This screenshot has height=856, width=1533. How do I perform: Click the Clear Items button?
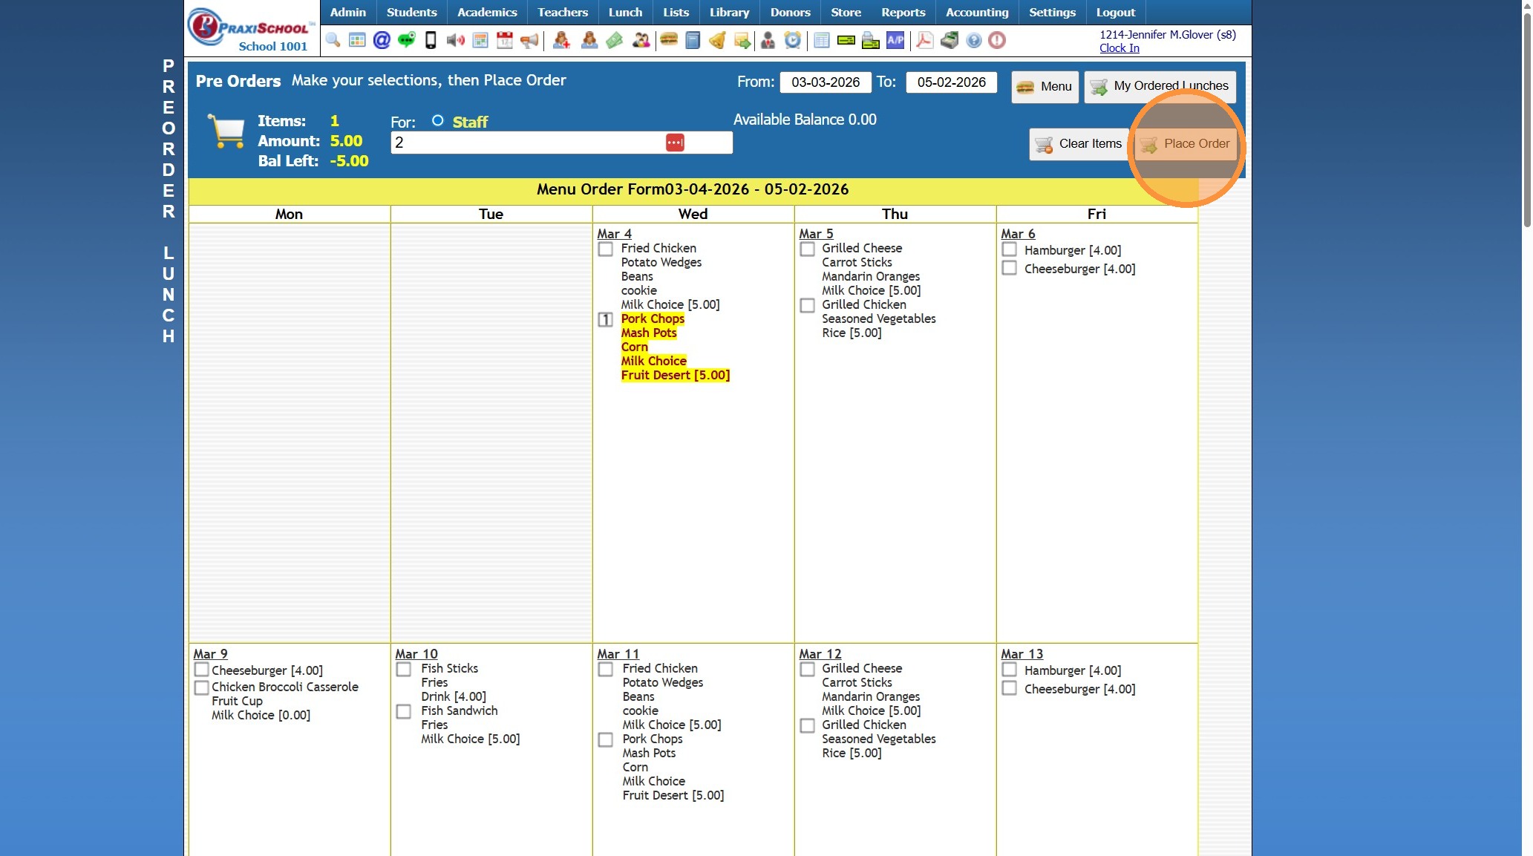click(x=1079, y=144)
